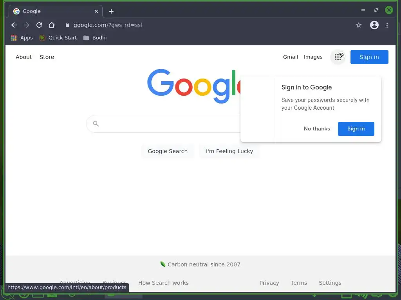Open the Quick Start bookmark
Viewport: 401px width, 300px height.
pos(58,38)
